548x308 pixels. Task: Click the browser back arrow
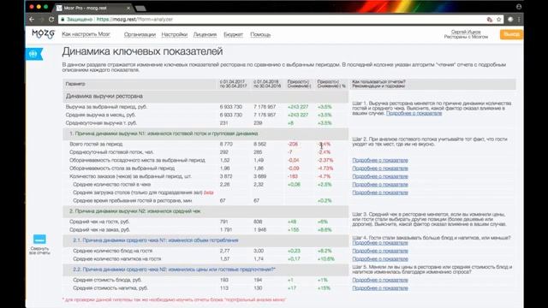click(32, 19)
